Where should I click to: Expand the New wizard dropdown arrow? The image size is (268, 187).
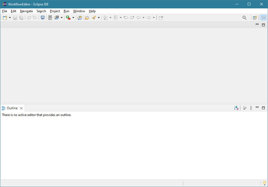click(x=10, y=18)
